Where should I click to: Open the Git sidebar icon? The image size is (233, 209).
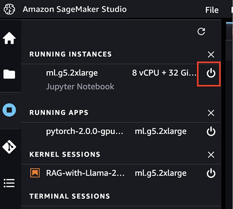click(x=9, y=147)
